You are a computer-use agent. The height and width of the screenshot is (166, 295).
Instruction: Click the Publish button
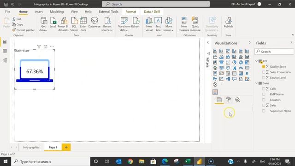click(228, 23)
